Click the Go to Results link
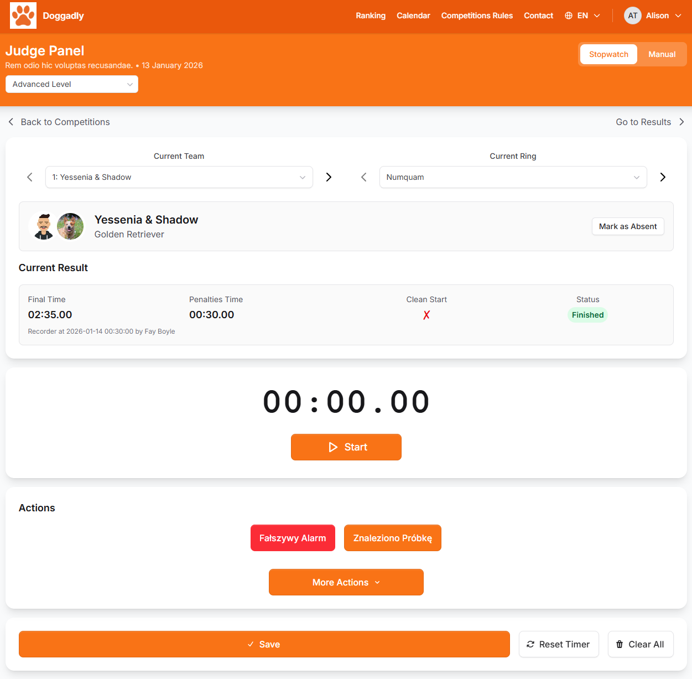Image resolution: width=692 pixels, height=679 pixels. tap(643, 122)
